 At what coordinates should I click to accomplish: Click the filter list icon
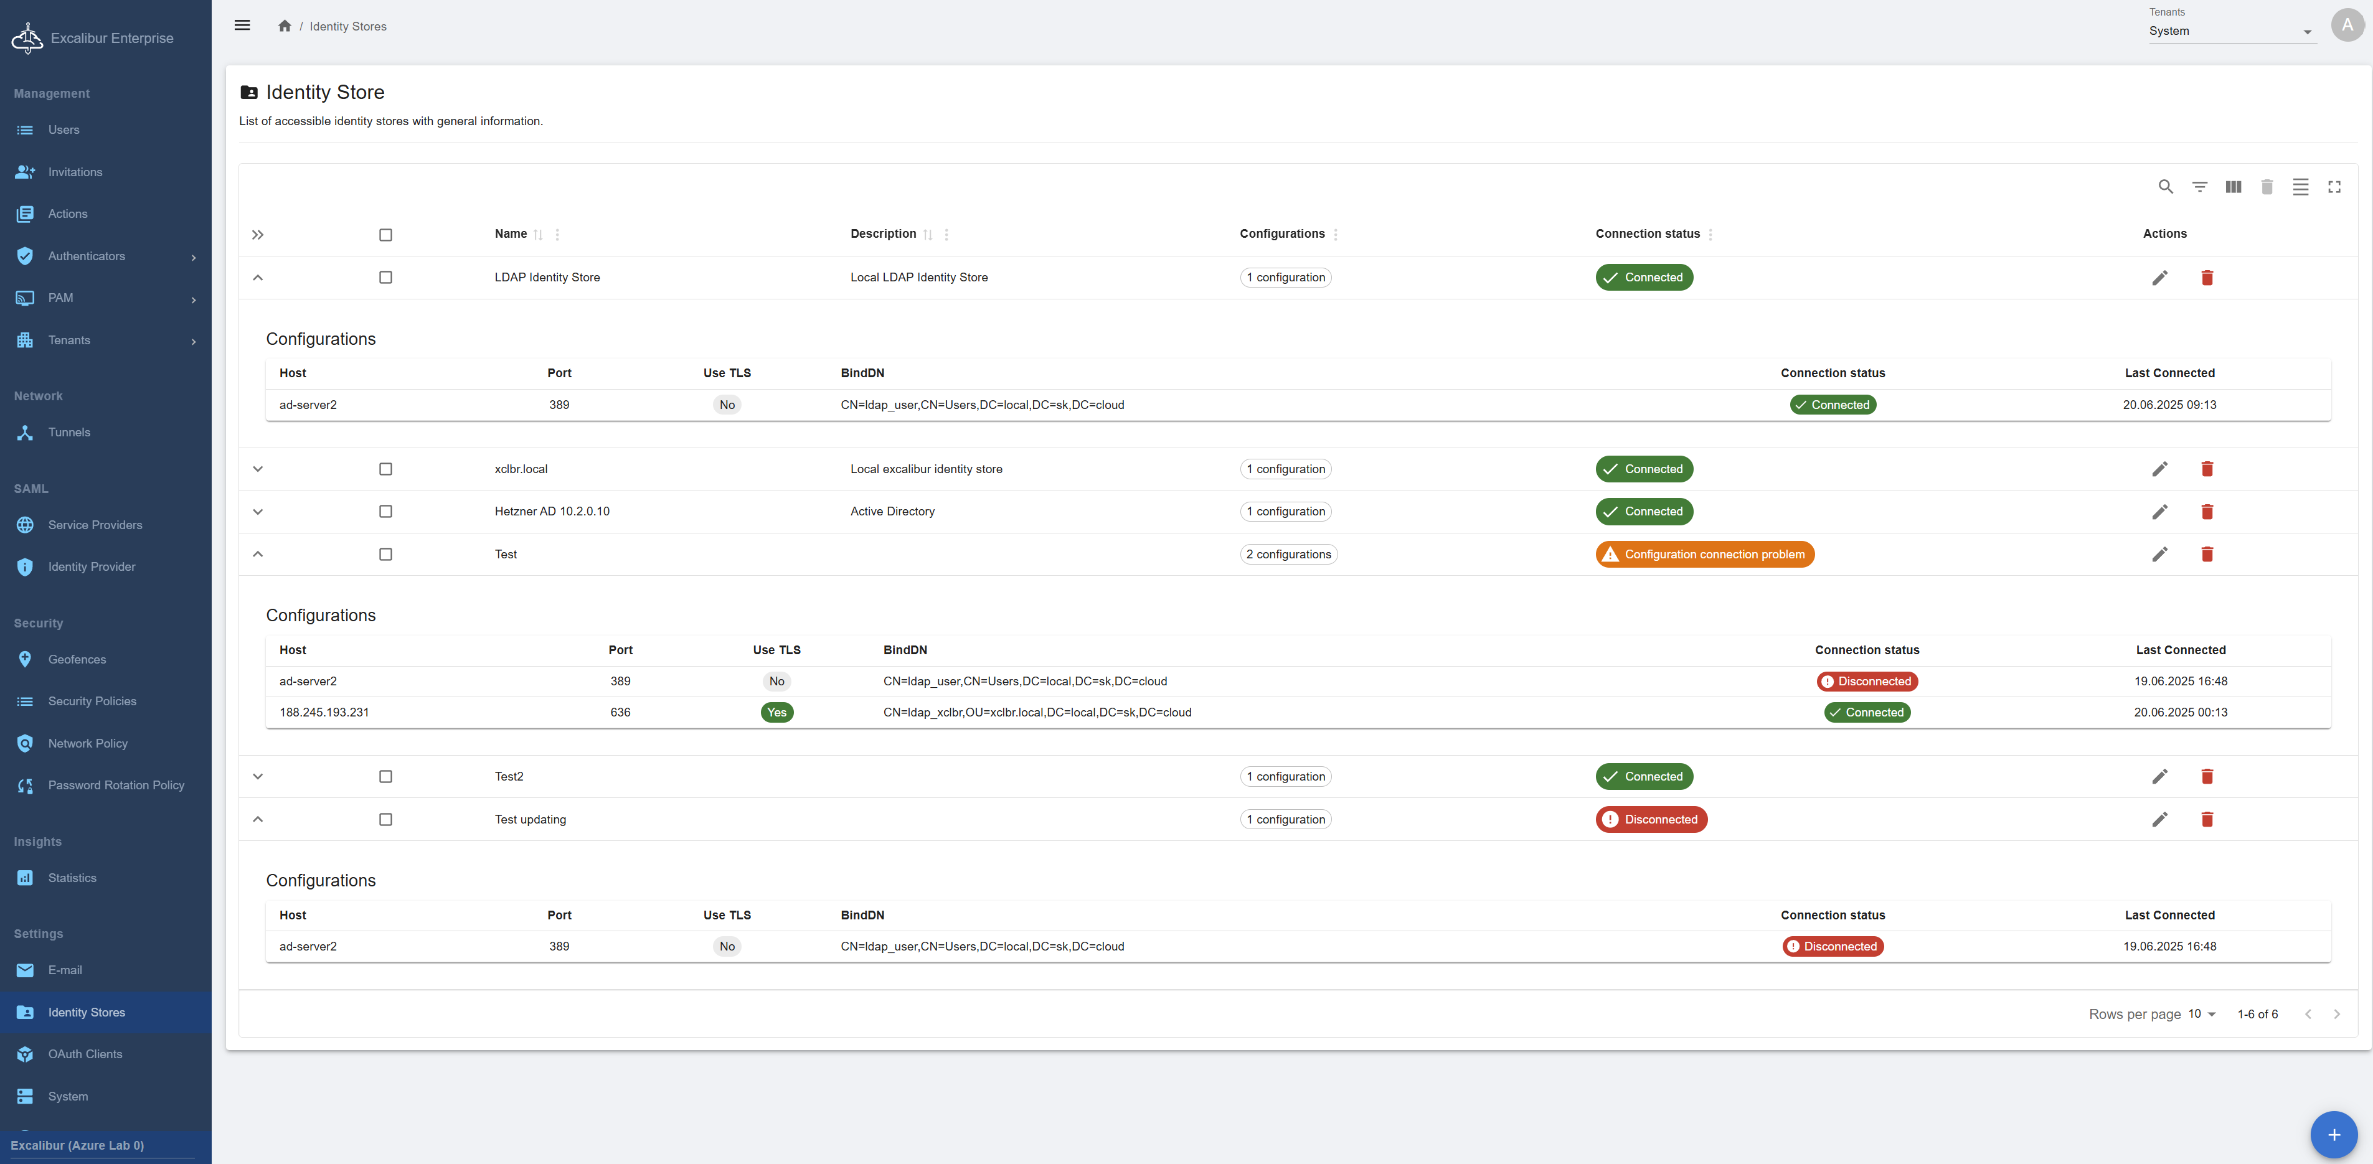pyautogui.click(x=2200, y=187)
